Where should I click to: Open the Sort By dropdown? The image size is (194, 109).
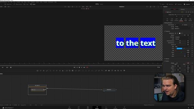point(182,27)
